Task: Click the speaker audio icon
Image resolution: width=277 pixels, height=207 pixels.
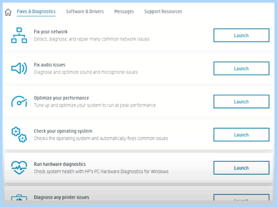Action: [x=19, y=68]
